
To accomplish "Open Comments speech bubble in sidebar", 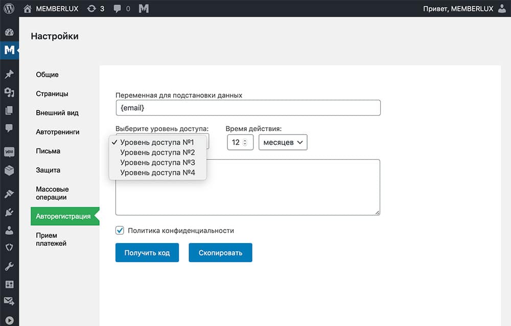I will [9, 128].
